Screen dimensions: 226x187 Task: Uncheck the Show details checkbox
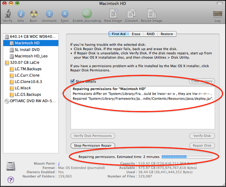(73, 81)
